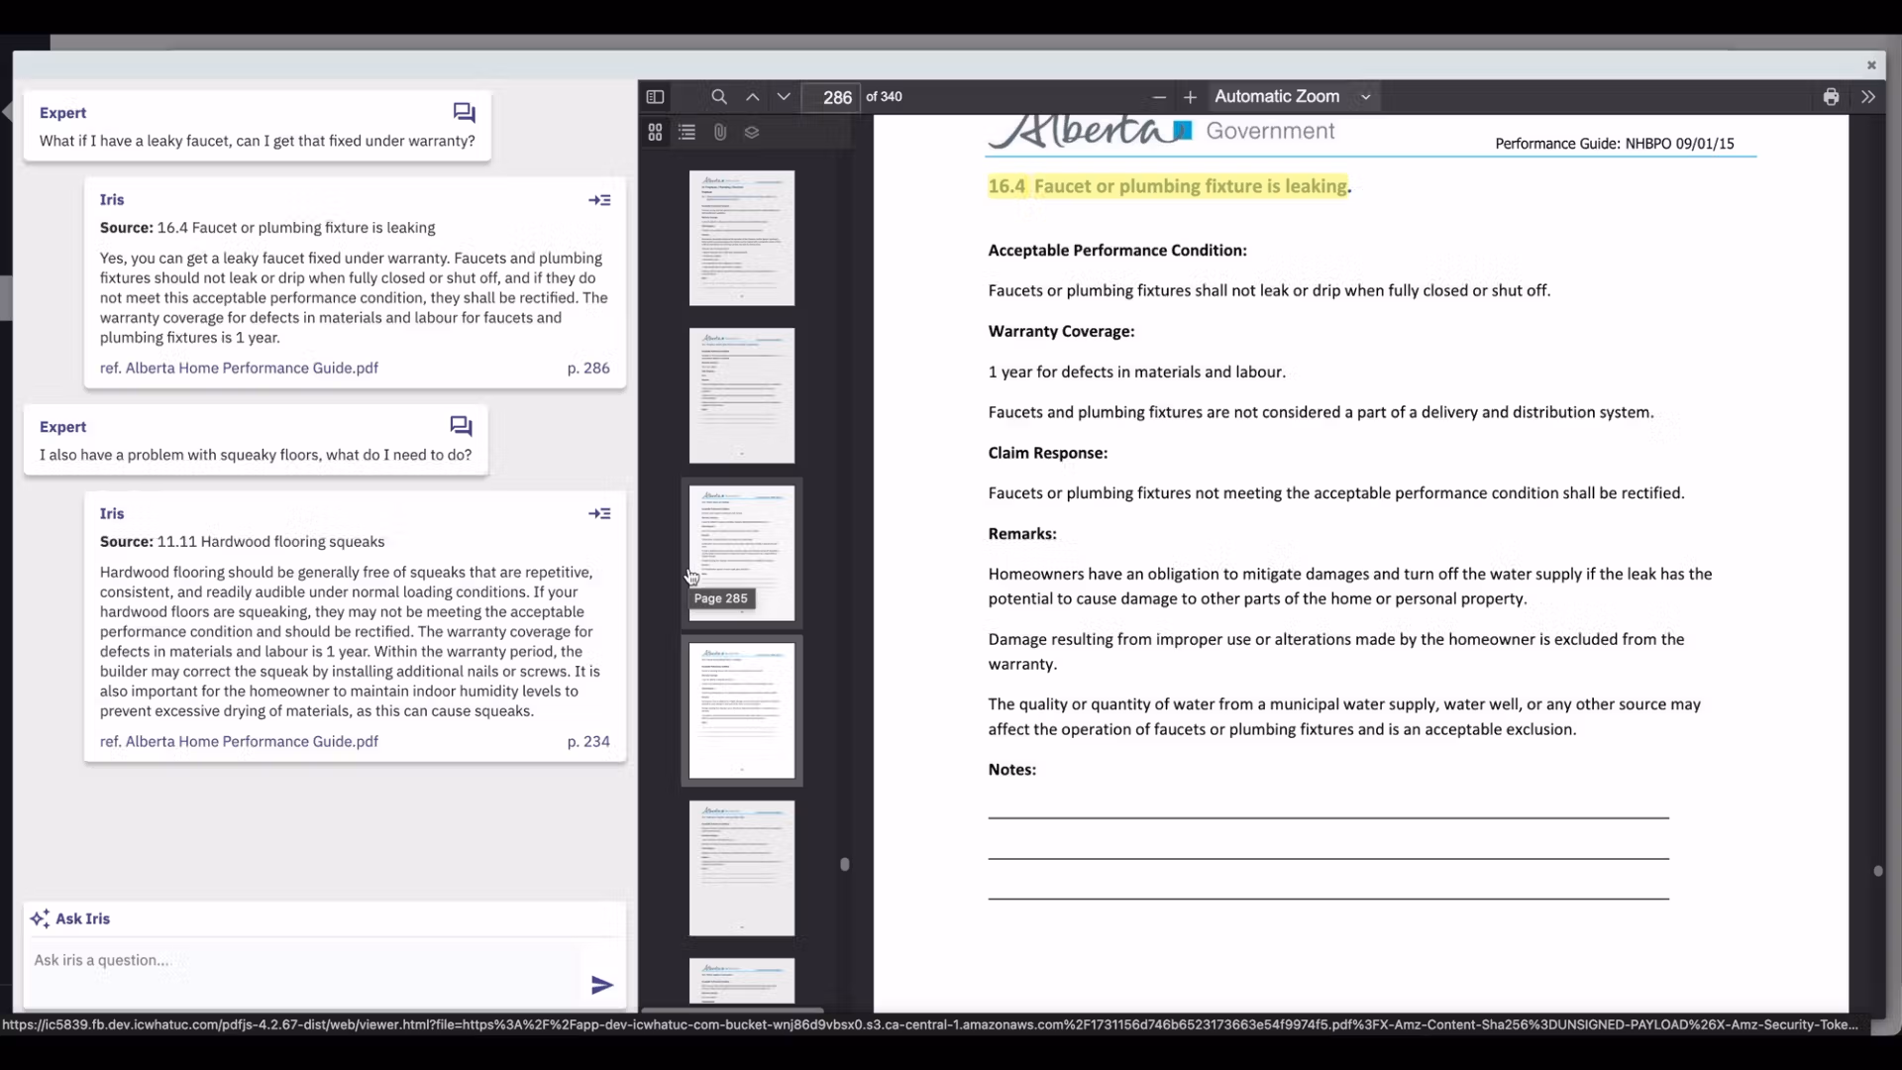Jump to source for hardwood flooring answer
Image resolution: width=1902 pixels, height=1070 pixels.
599,513
